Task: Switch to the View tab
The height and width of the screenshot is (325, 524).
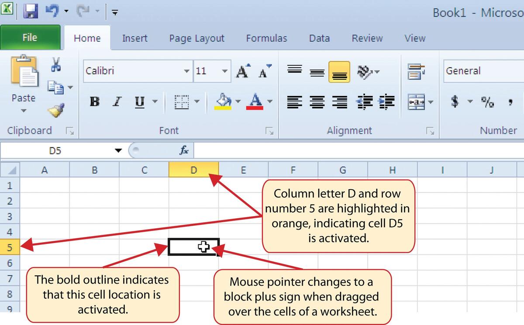Action: click(415, 38)
